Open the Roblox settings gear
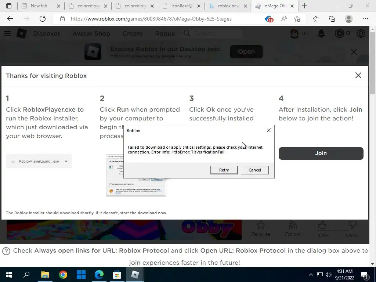376x282 pixels. click(361, 33)
